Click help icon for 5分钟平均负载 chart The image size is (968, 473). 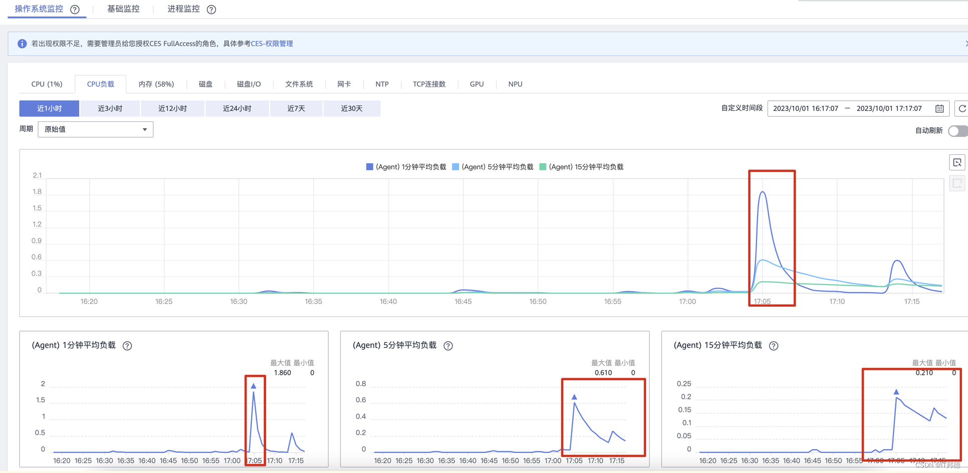pyautogui.click(x=448, y=346)
